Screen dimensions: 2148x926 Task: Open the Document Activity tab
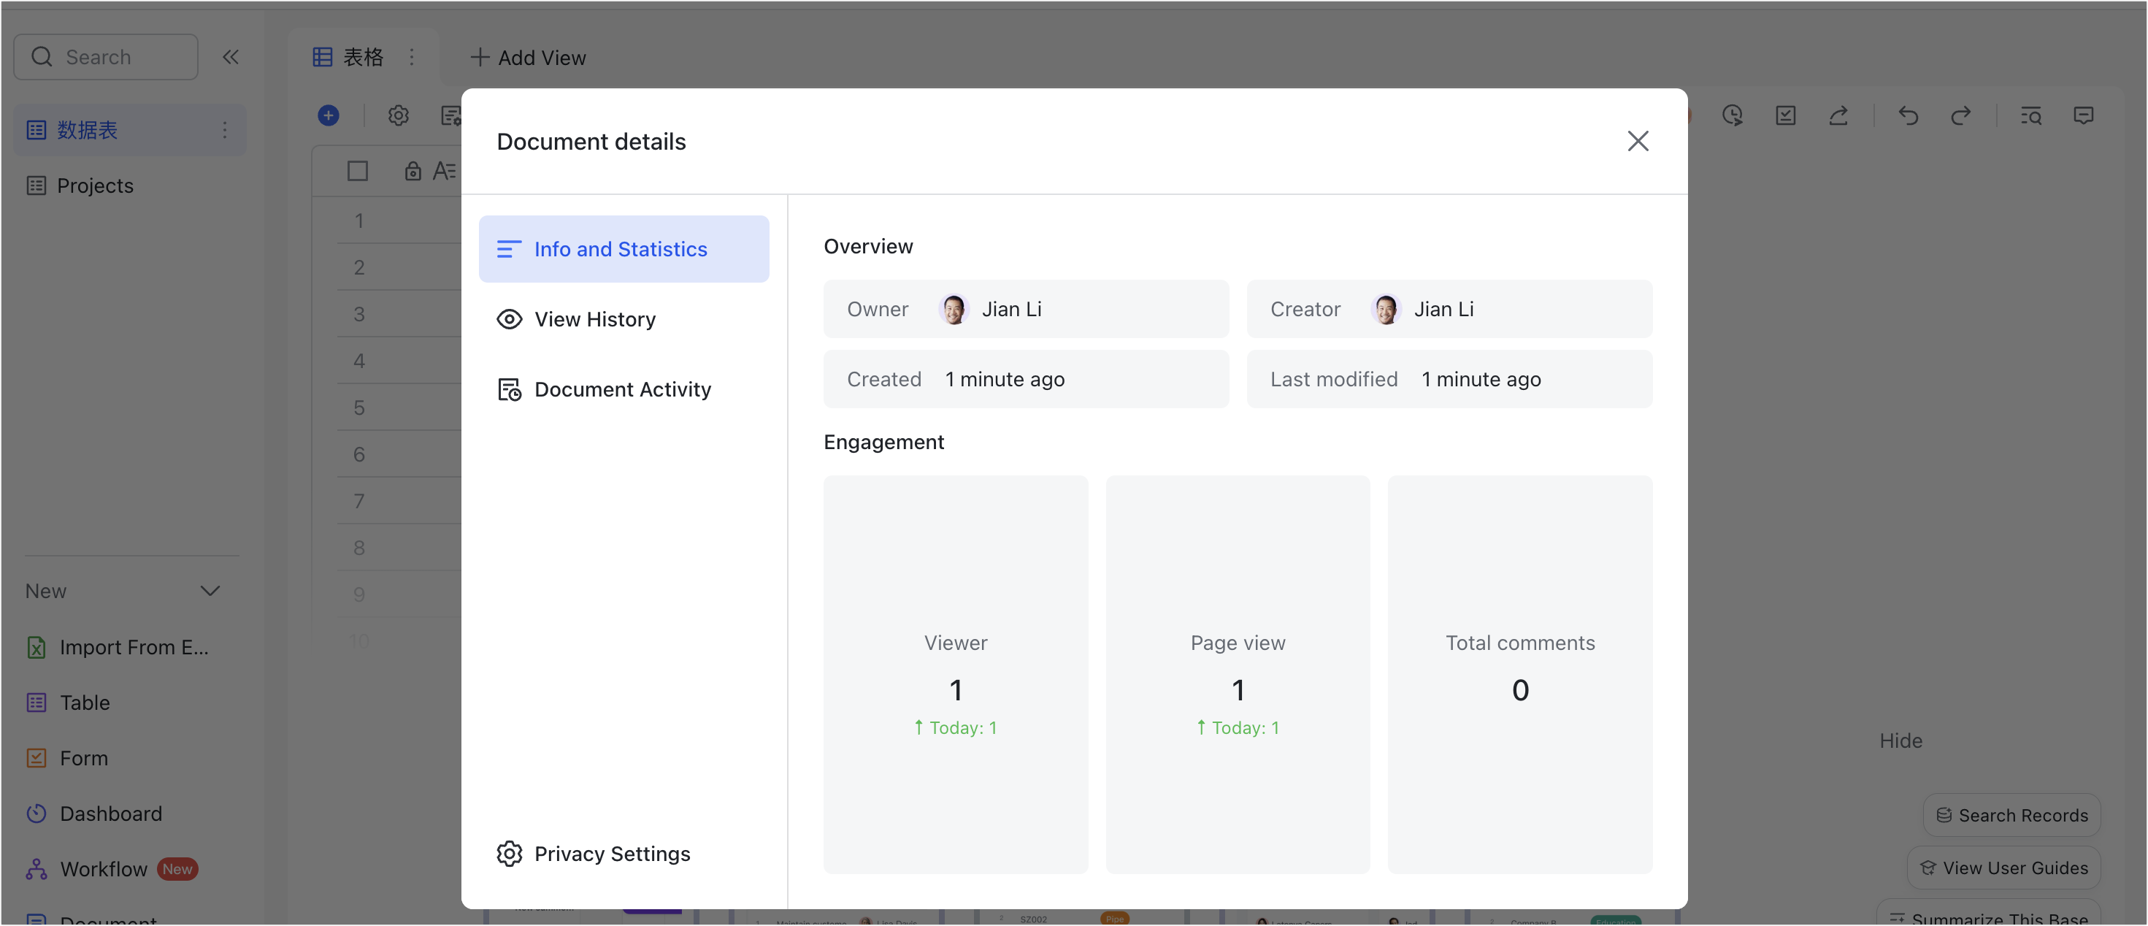click(x=622, y=389)
